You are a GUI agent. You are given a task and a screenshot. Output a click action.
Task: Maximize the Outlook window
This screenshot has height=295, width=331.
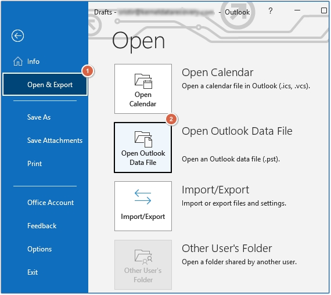(324, 10)
